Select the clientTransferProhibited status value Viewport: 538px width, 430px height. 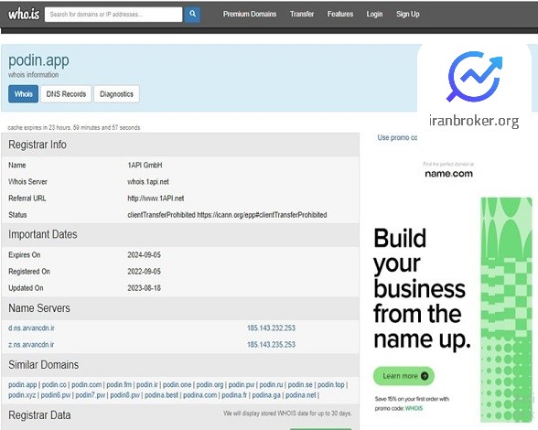click(x=227, y=215)
